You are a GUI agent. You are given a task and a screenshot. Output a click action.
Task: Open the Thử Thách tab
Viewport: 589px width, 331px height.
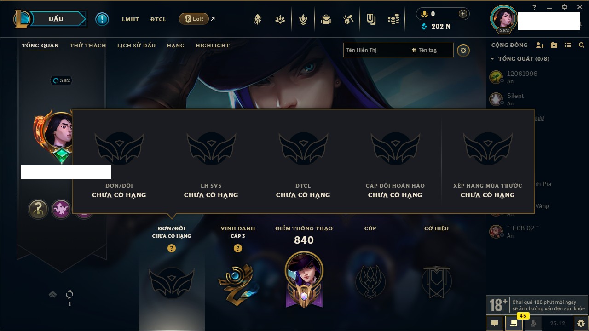(88, 46)
